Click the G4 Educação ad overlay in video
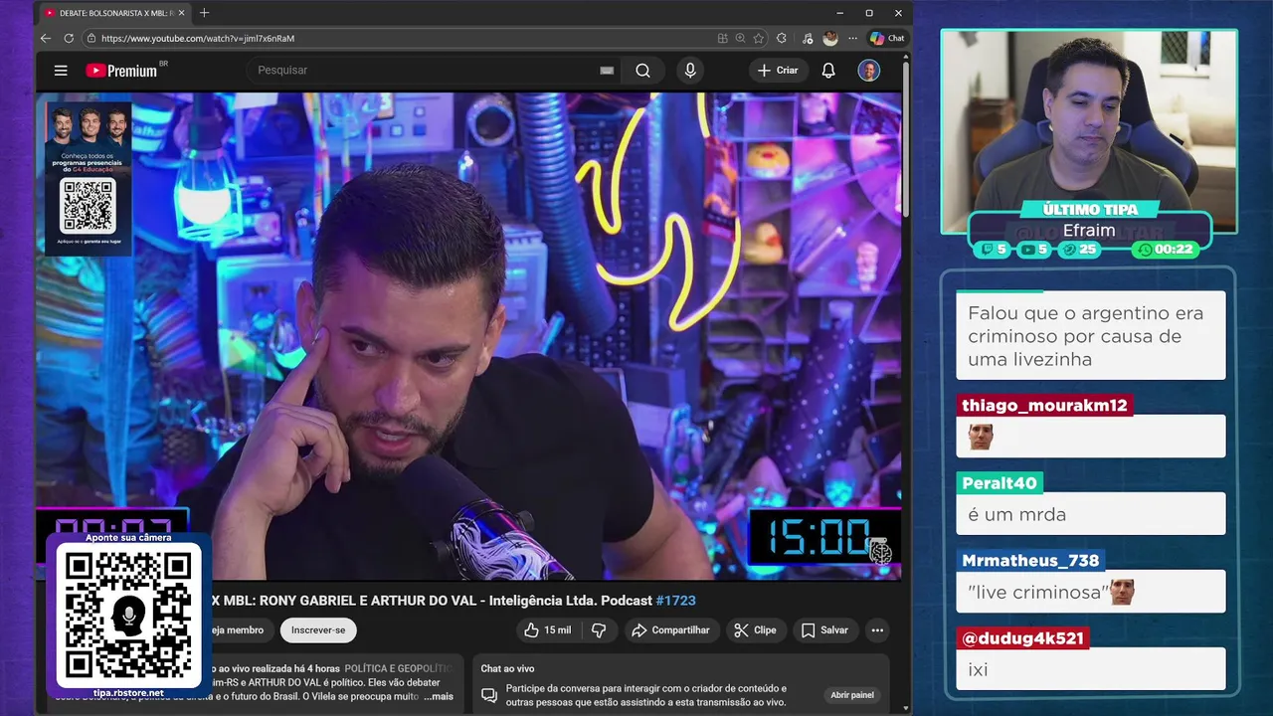This screenshot has height=716, width=1273. (x=89, y=179)
